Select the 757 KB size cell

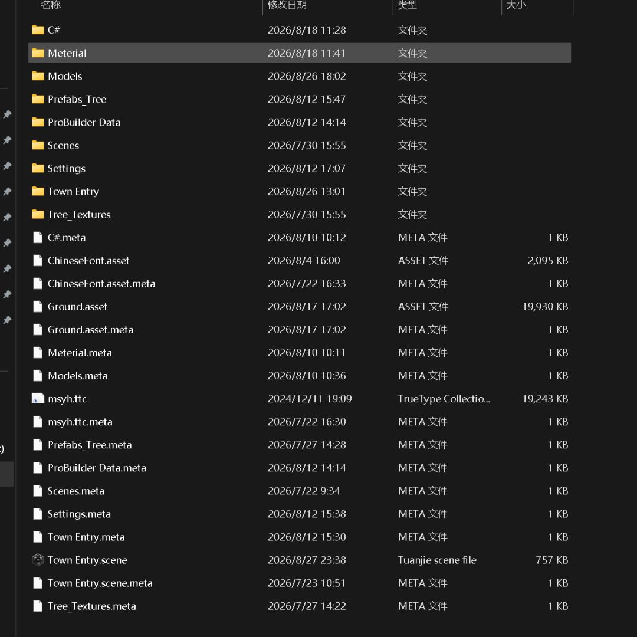(551, 560)
